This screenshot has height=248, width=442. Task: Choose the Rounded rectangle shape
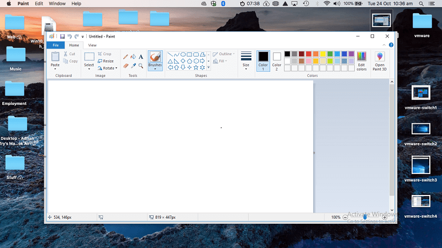pos(196,54)
